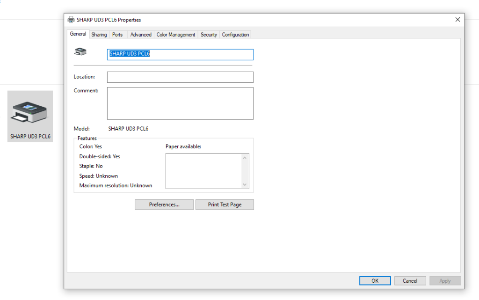Select the Advanced tab

[x=140, y=34]
